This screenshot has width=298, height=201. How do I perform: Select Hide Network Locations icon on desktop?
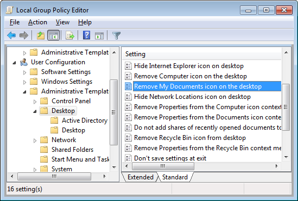(x=192, y=97)
